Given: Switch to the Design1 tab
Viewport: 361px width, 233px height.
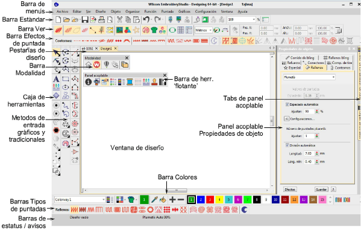Looking at the screenshot, I should click(106, 48).
